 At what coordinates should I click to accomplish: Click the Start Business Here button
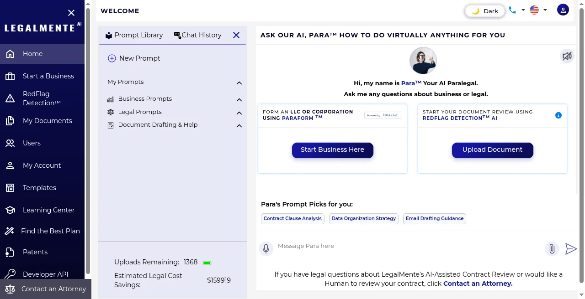333,150
